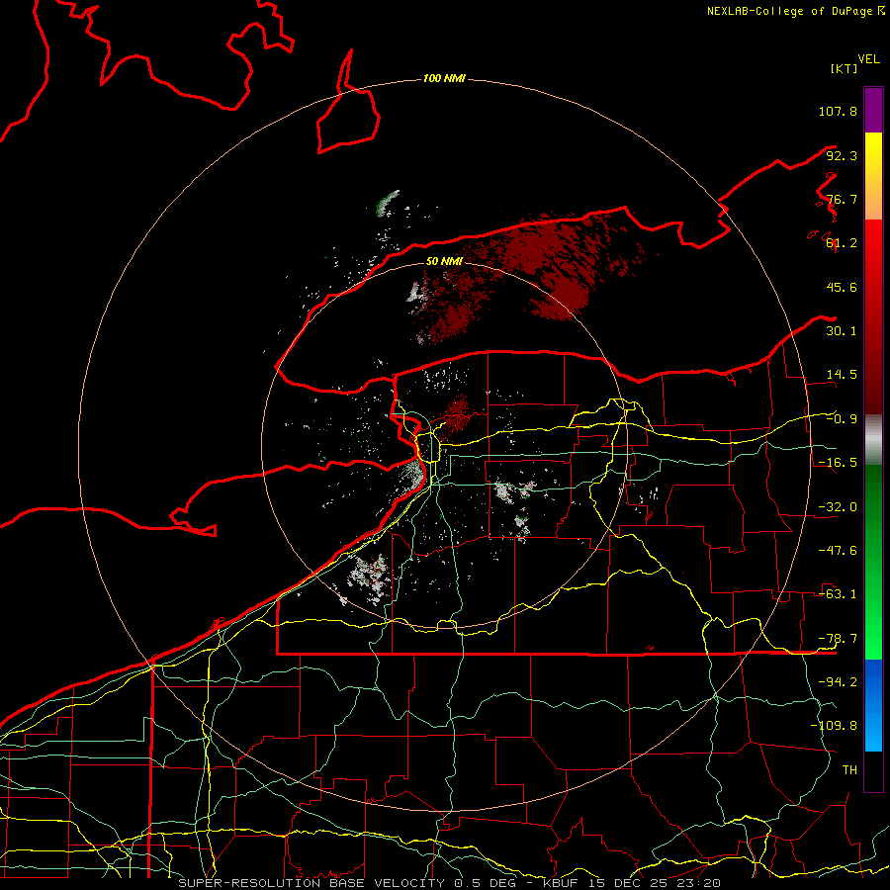
Task: Click the 100 NMI range ring label
Action: click(x=444, y=78)
